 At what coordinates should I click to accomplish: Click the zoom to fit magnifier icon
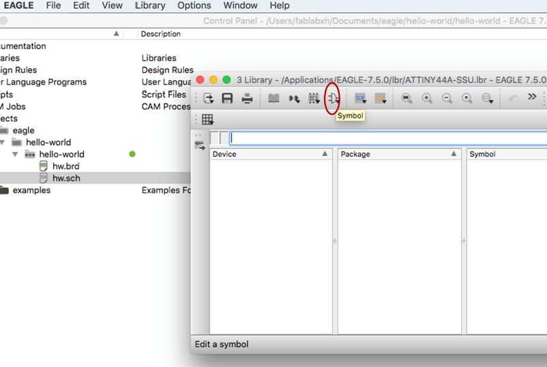406,98
